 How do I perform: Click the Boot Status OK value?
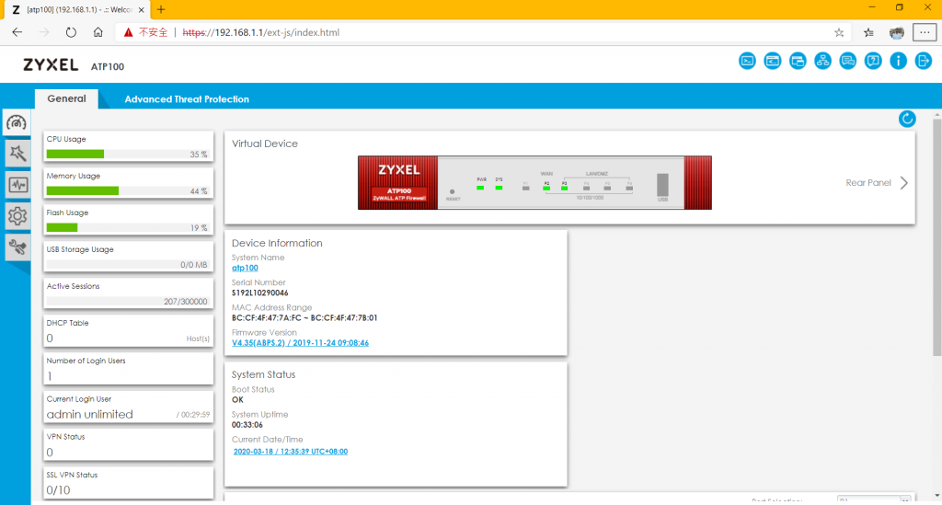click(238, 399)
